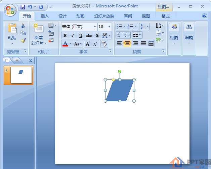Image resolution: width=211 pixels, height=169 pixels.
Task: Decrease font size with small A
Action: click(x=95, y=44)
